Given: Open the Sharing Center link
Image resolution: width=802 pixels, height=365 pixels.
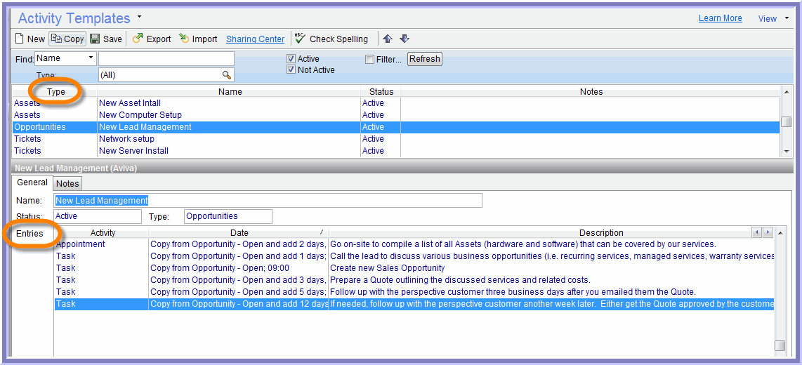Looking at the screenshot, I should click(255, 39).
